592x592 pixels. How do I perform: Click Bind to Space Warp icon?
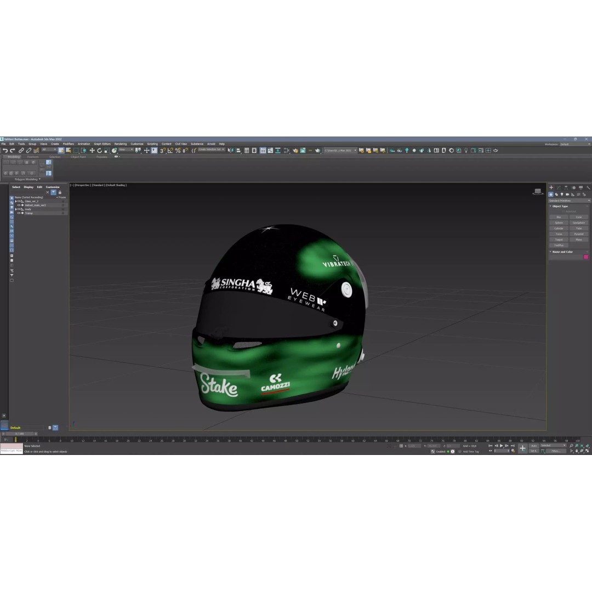36,150
